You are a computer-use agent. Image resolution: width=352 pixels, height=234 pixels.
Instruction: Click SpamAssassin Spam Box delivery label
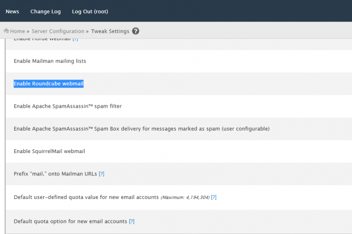(x=142, y=129)
